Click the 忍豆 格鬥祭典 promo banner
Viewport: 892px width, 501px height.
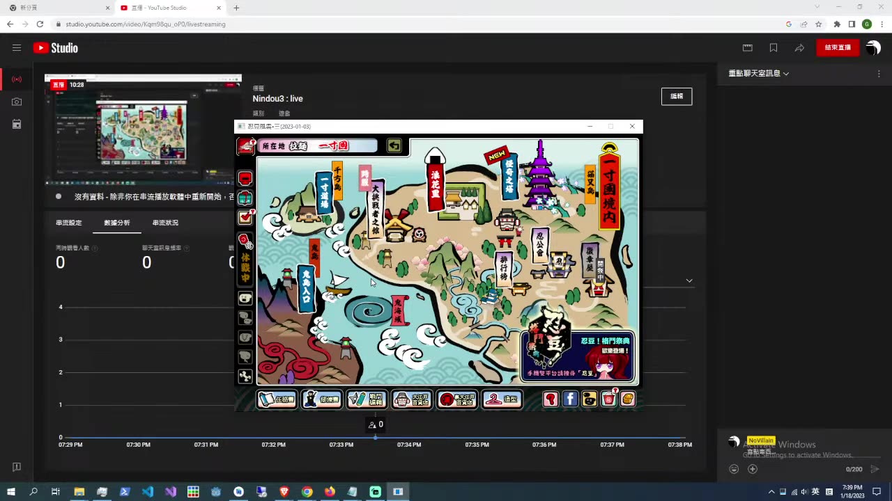[578, 356]
